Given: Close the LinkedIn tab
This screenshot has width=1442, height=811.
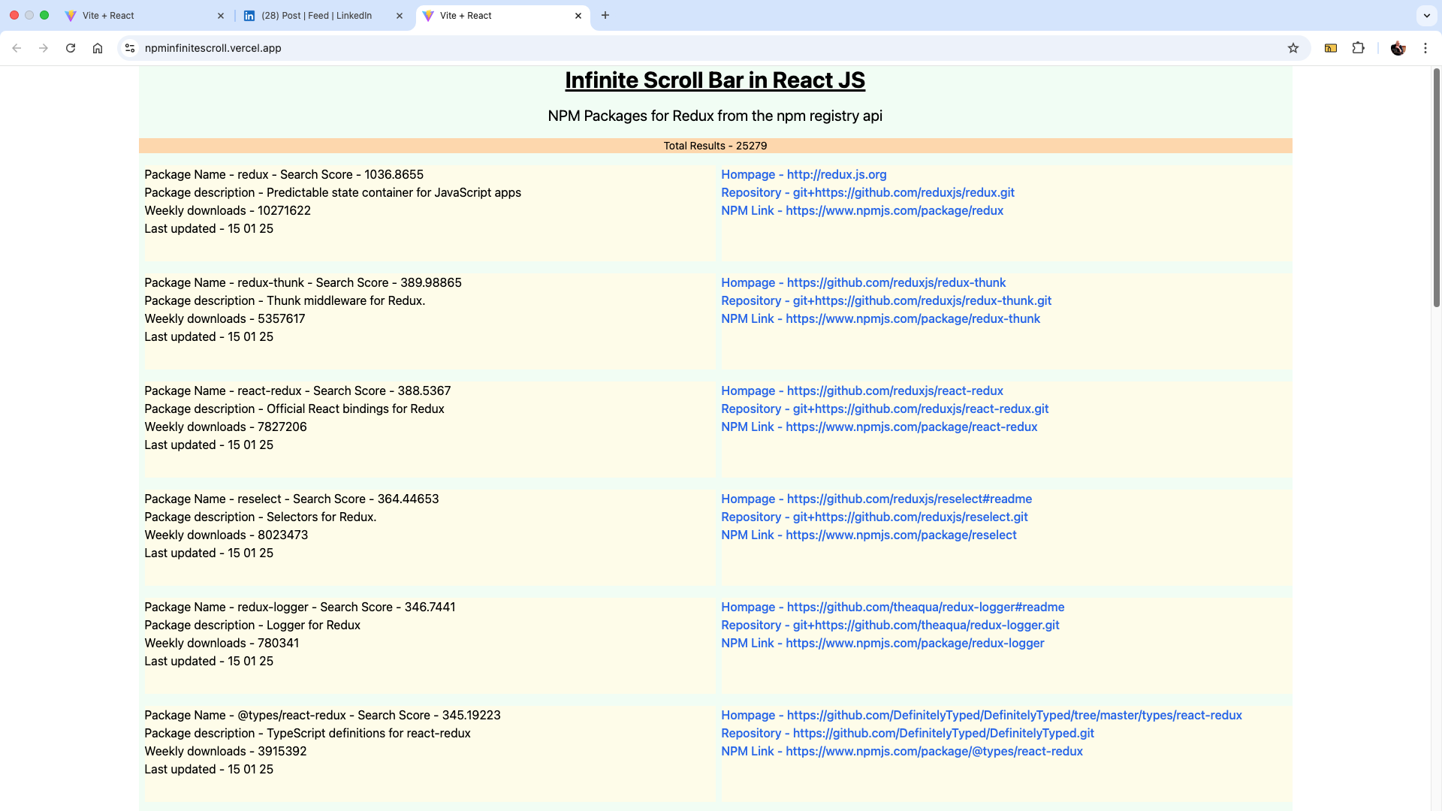Looking at the screenshot, I should click(x=400, y=16).
